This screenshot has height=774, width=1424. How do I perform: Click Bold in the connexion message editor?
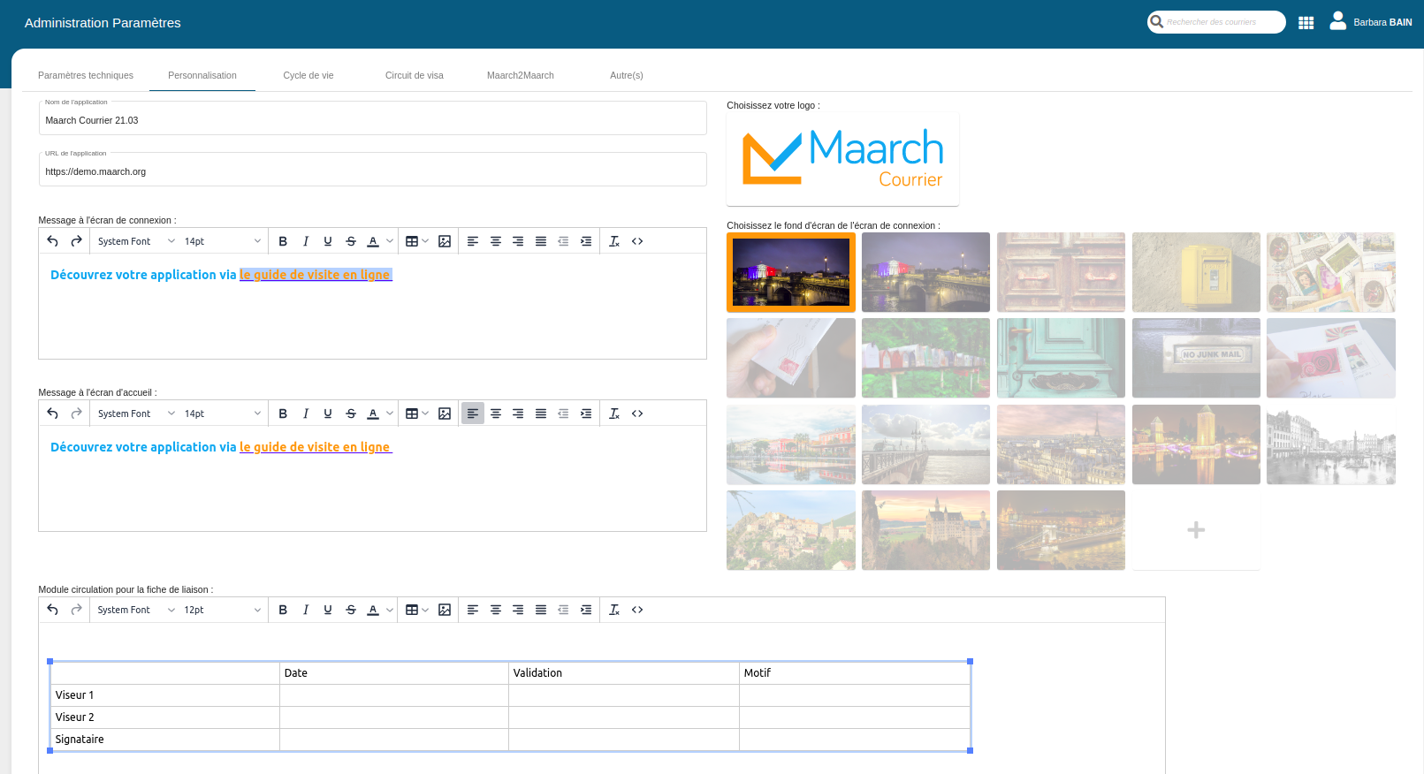(x=283, y=241)
